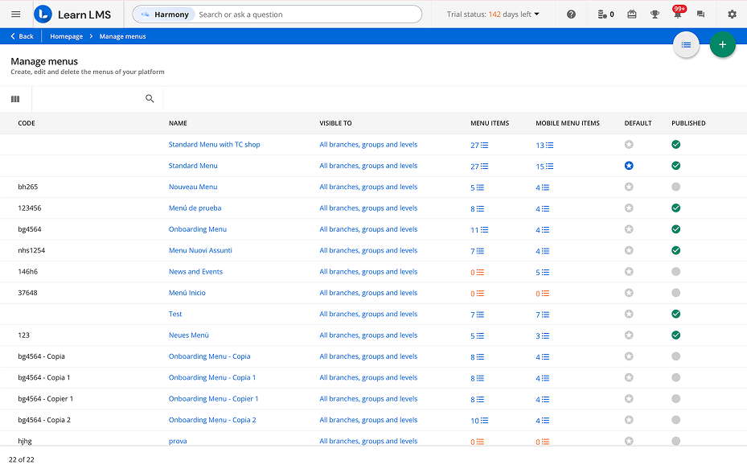Open the settings gear icon
This screenshot has height=469, width=747.
coord(733,14)
